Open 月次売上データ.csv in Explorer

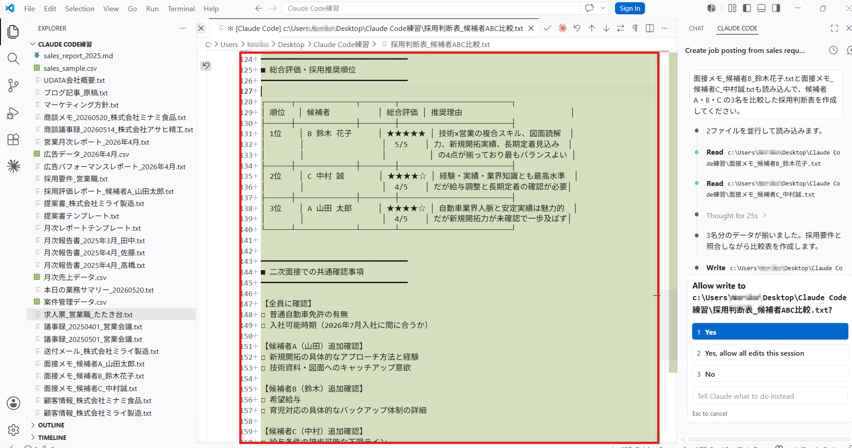(75, 277)
